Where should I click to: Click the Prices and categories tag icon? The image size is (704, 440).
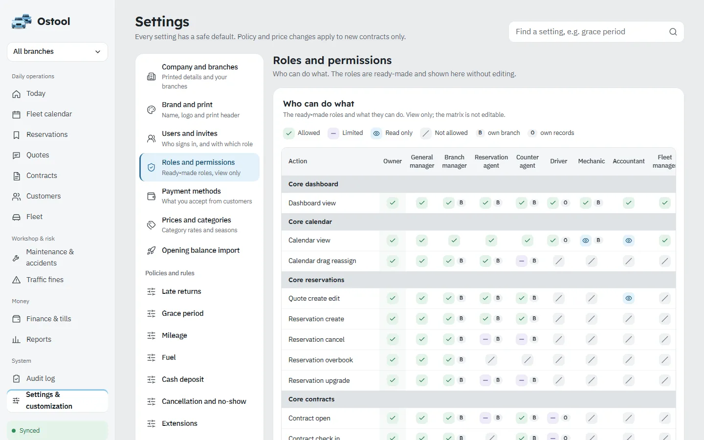coord(152,225)
